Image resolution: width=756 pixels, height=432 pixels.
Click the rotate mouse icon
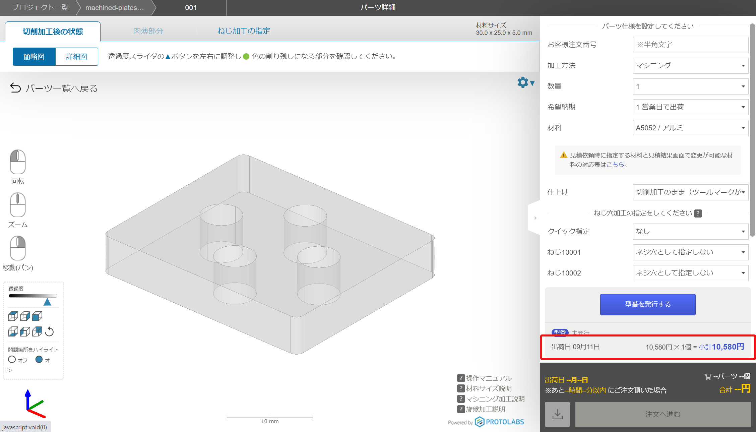18,162
